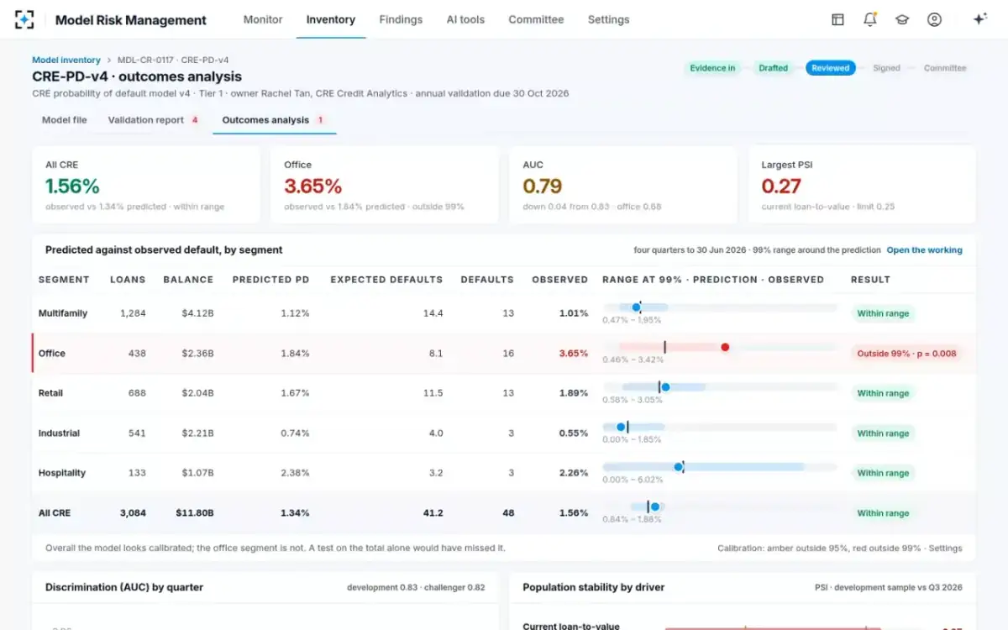Switch to the Model file tab
Viewport: 1008px width, 630px height.
click(x=64, y=120)
